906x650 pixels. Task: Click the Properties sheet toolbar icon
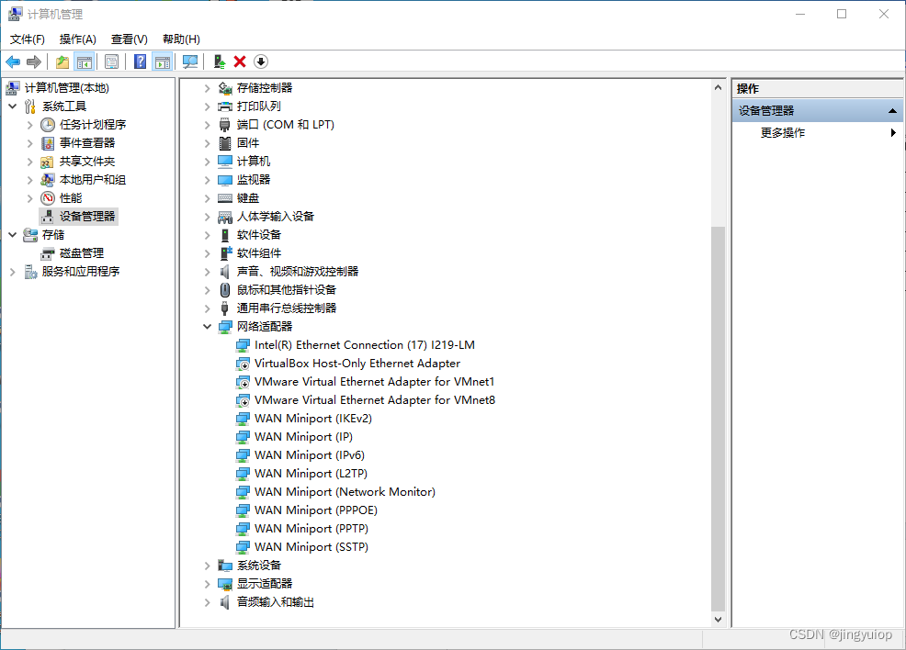click(111, 62)
